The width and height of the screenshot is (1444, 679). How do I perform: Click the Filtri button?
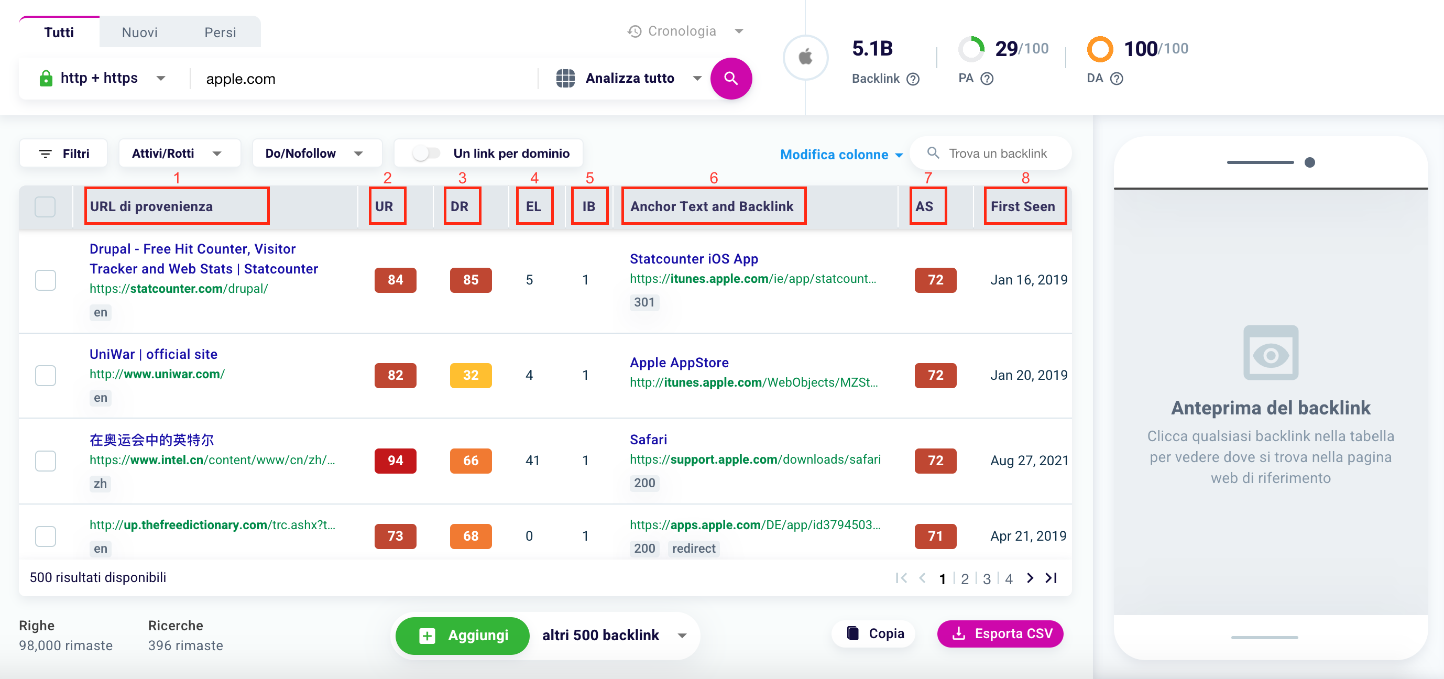coord(63,154)
